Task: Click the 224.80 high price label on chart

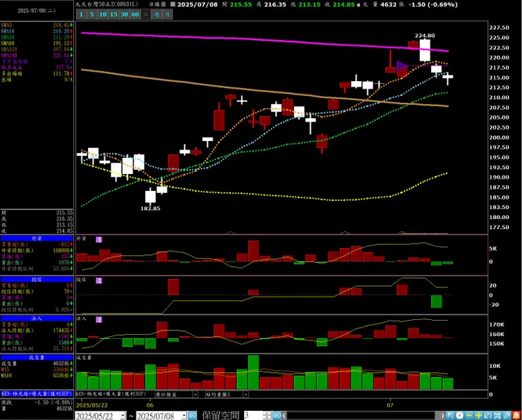Action: 425,35
